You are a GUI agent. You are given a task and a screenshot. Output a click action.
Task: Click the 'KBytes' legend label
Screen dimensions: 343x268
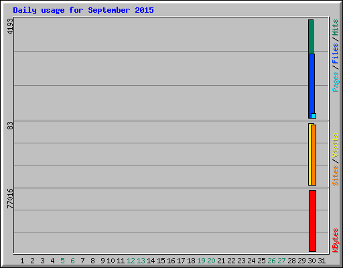click(335, 241)
